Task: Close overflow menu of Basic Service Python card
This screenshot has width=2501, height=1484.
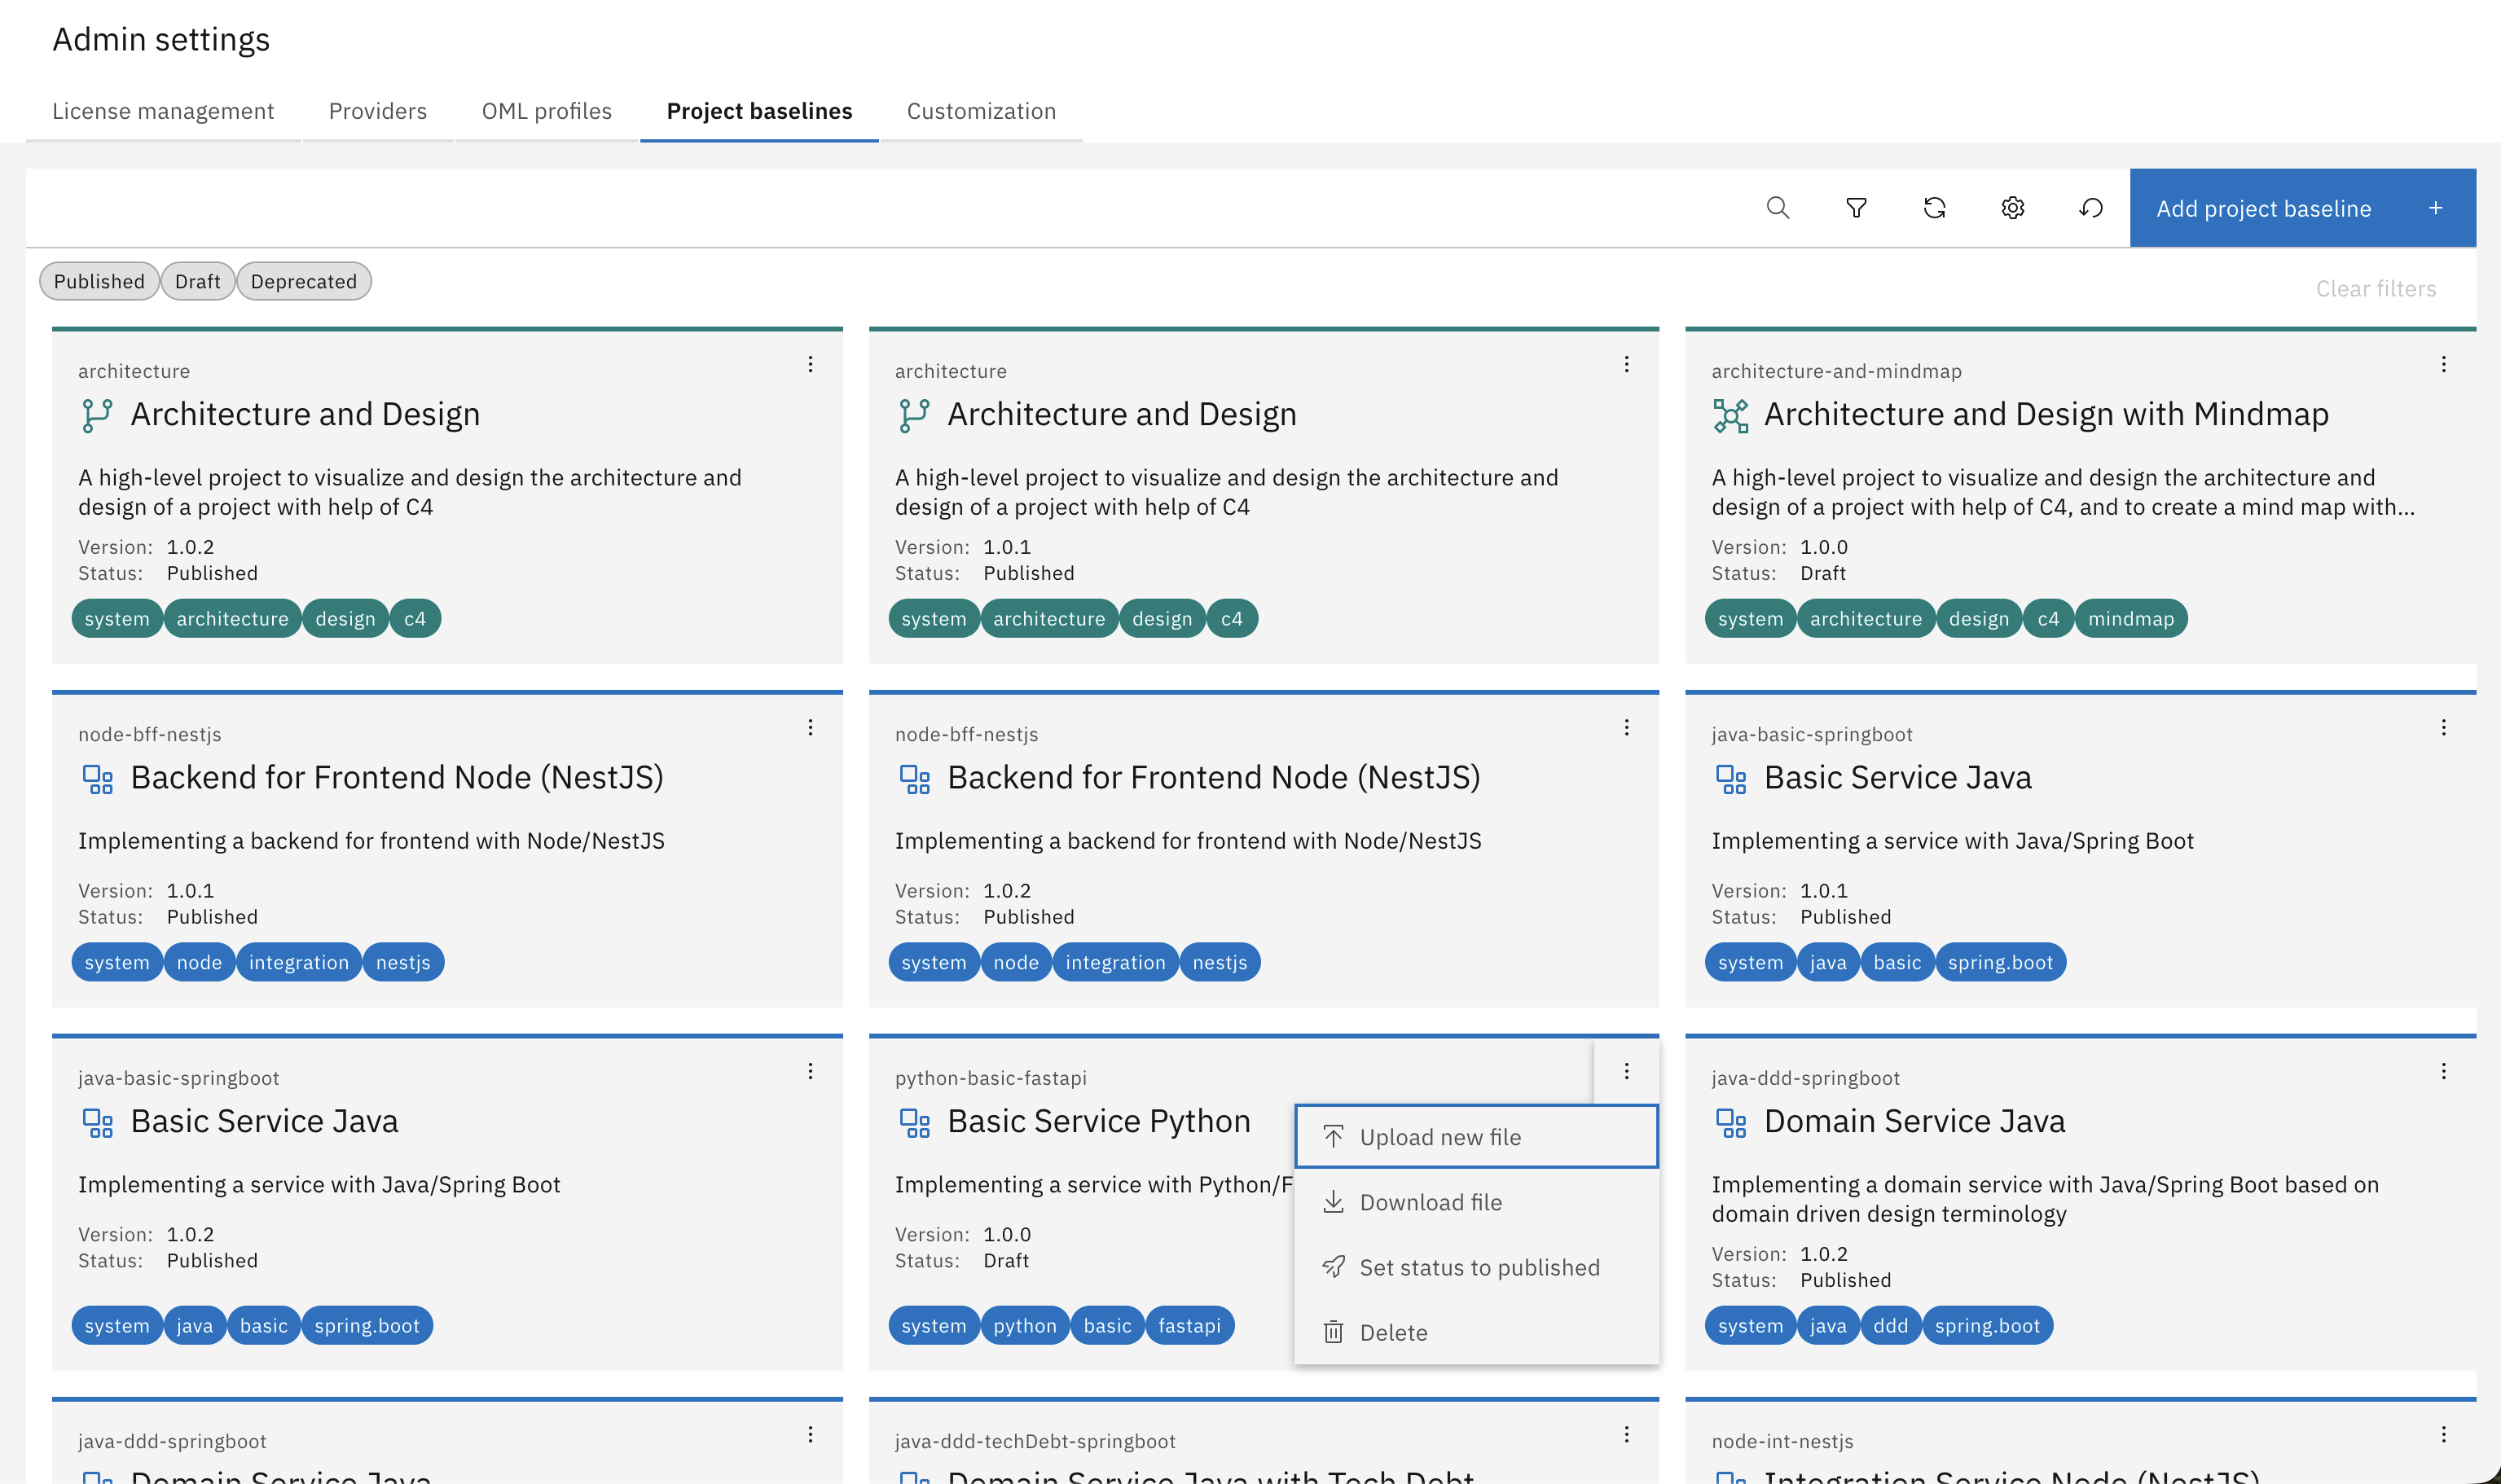Action: coord(1626,1071)
